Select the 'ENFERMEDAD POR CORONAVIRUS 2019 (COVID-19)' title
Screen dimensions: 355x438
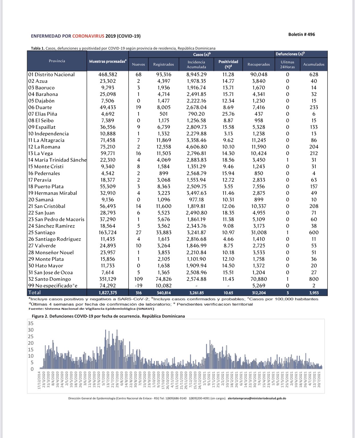tap(86, 36)
